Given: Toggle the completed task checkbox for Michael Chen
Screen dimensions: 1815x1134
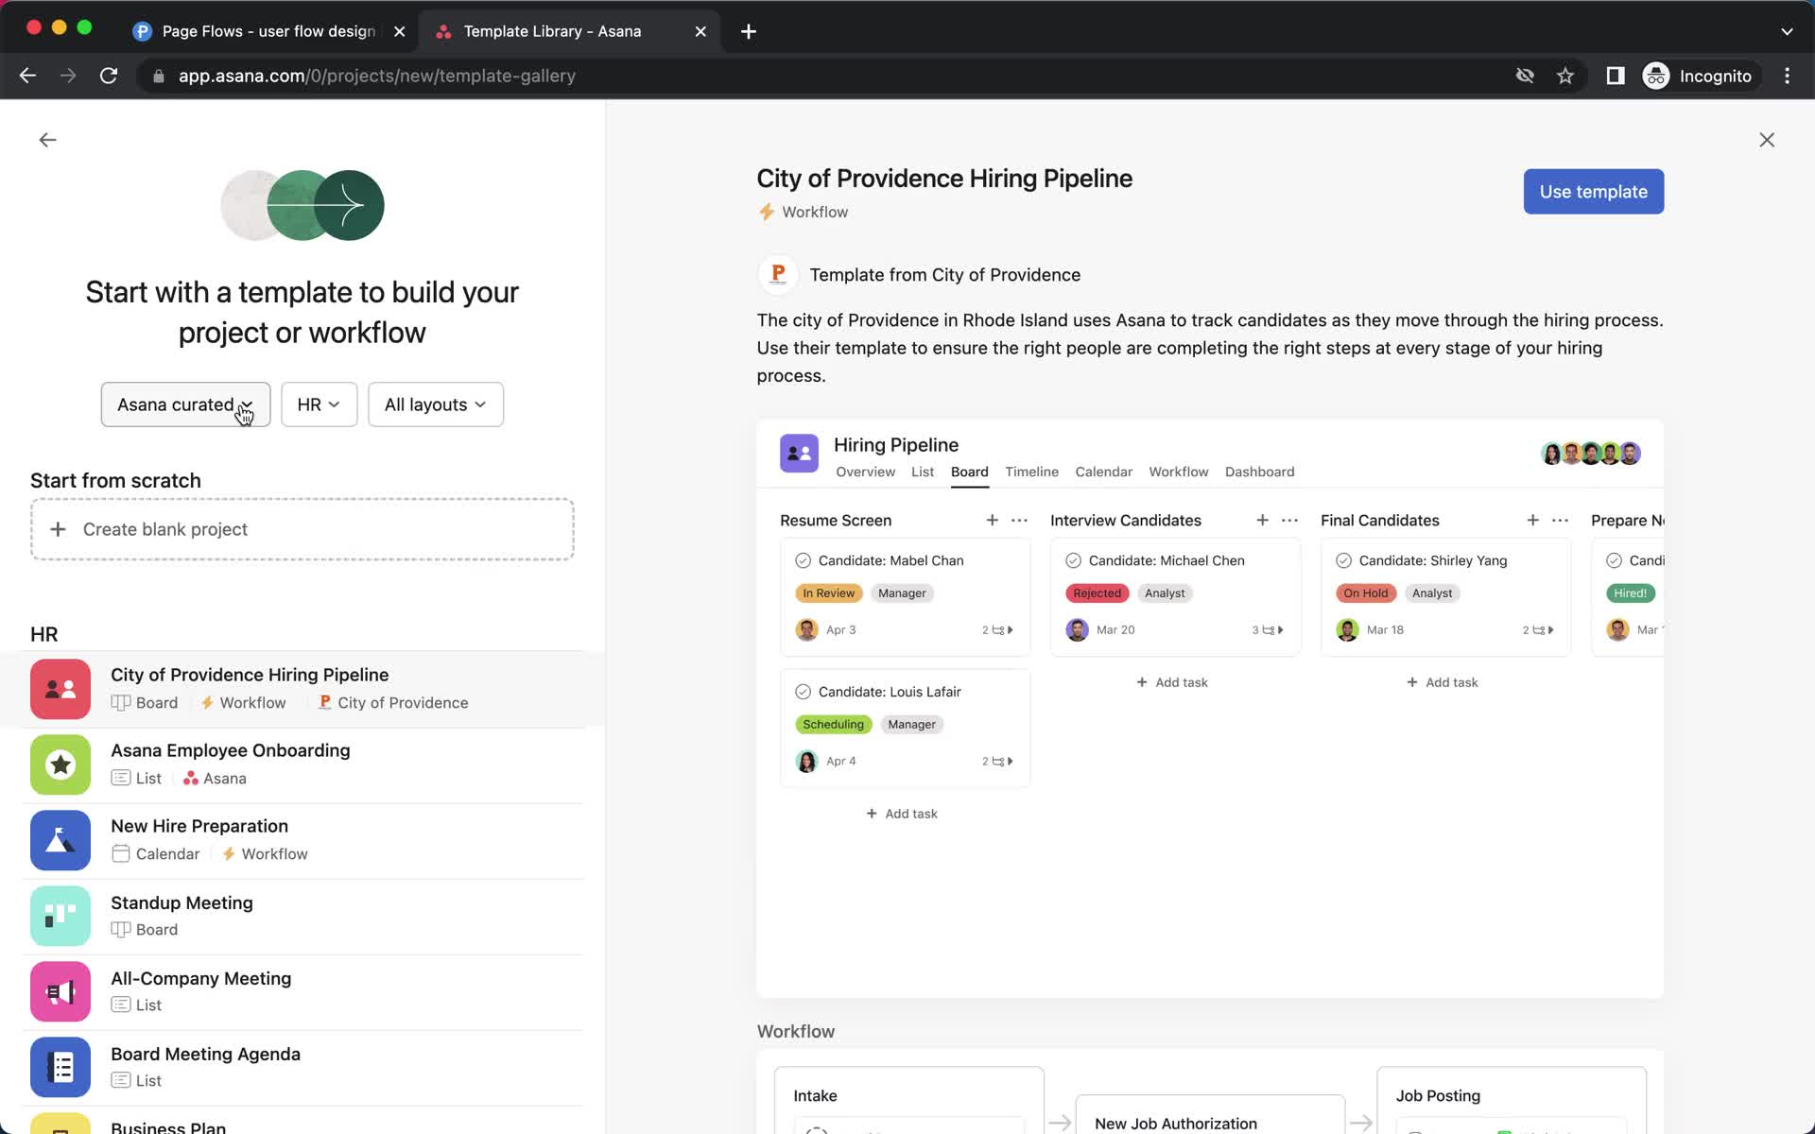Looking at the screenshot, I should point(1073,560).
